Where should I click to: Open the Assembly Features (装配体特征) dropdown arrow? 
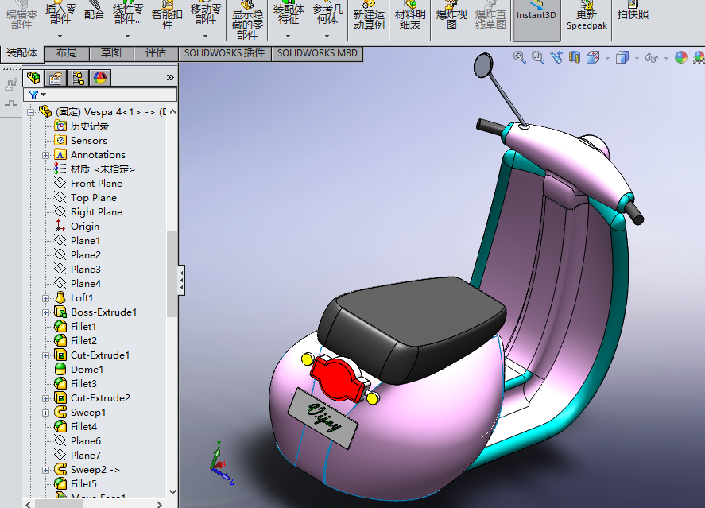pos(289,36)
